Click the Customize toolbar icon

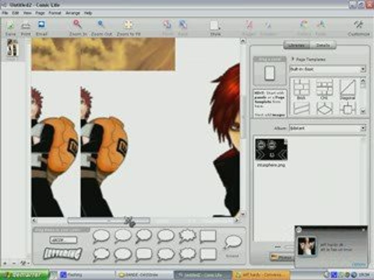[x=358, y=25]
